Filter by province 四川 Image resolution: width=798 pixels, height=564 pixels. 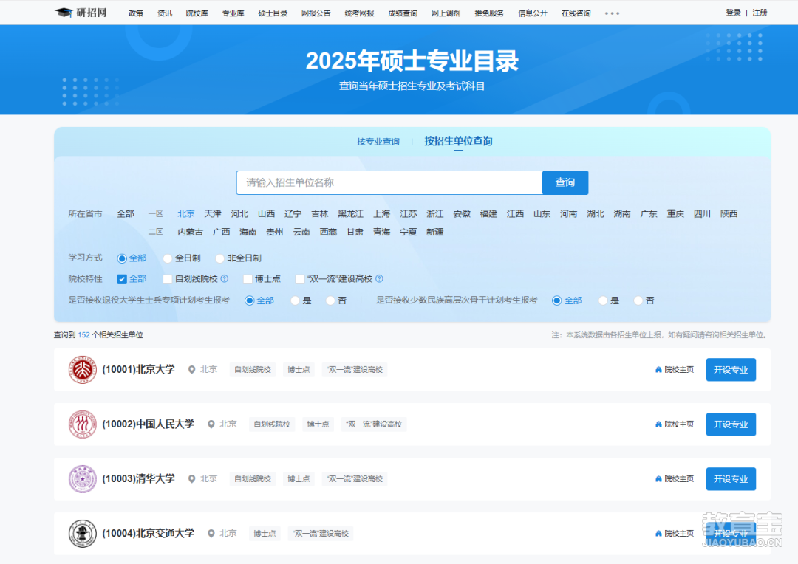pos(703,214)
